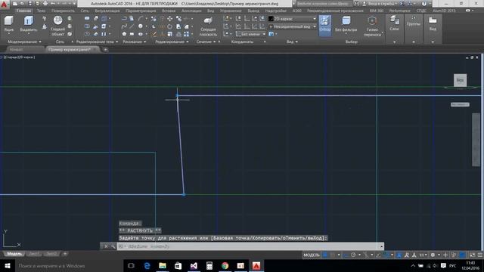Select the Circle tool in Draw panel
Screen dimensions: 484x272
pos(141,26)
